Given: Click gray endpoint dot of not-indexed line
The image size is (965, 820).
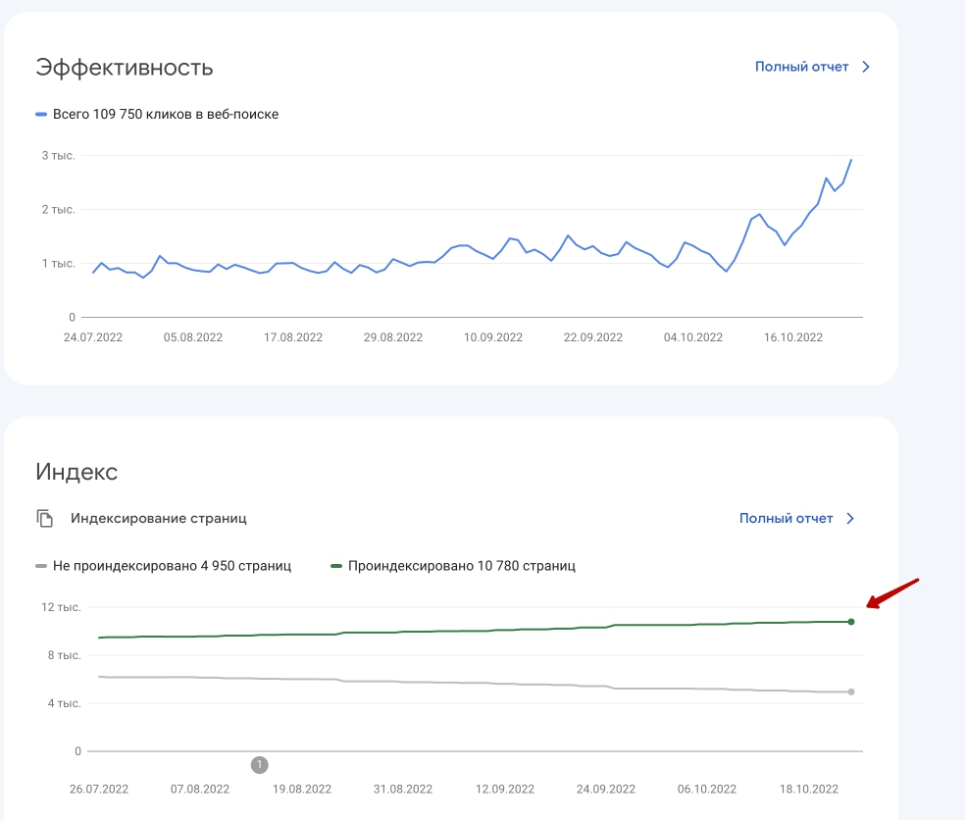Looking at the screenshot, I should coord(851,692).
